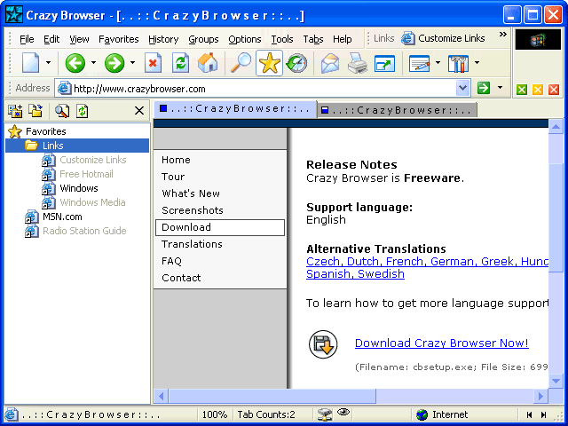This screenshot has height=426, width=568.
Task: Open the Options menu
Action: coord(245,39)
